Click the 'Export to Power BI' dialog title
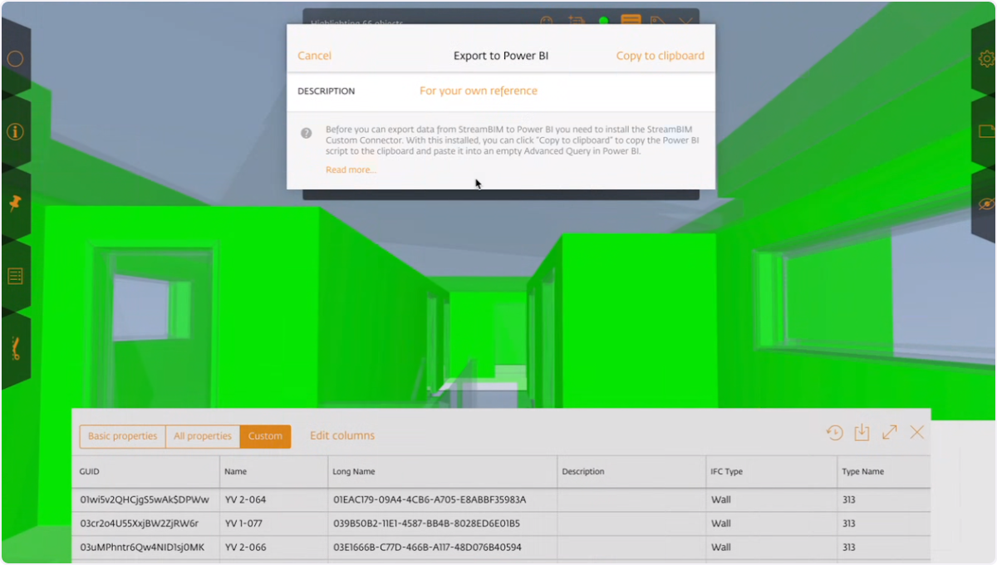The height and width of the screenshot is (565, 997). click(x=501, y=56)
